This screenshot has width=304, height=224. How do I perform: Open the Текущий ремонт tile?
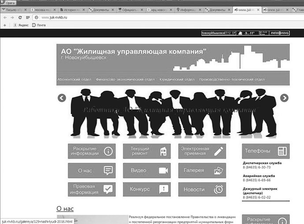147,151
